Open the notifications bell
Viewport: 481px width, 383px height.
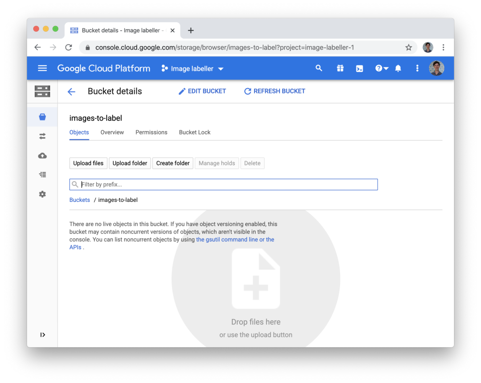point(398,68)
